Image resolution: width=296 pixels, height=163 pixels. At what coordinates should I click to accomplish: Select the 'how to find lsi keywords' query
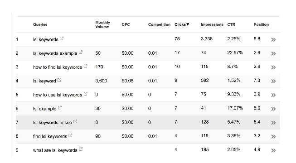(58, 67)
